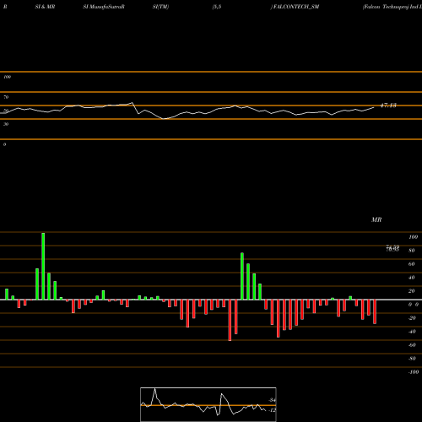Click the lowest red MR histogram bar
422x422 pixels.
pyautogui.click(x=230, y=320)
